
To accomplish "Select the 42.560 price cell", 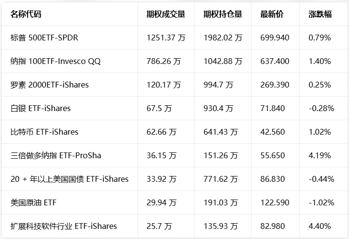I will [273, 132].
